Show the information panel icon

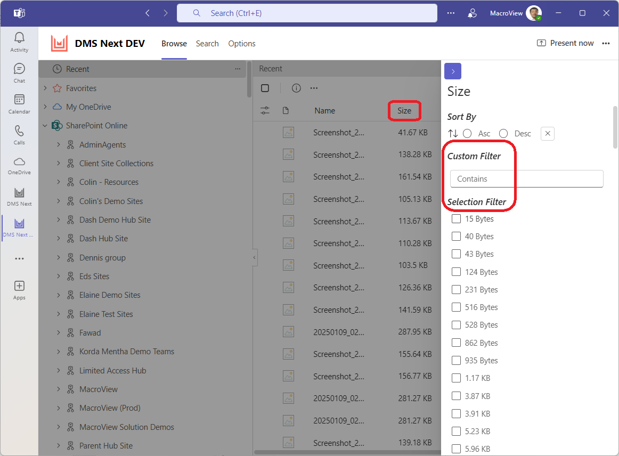296,88
